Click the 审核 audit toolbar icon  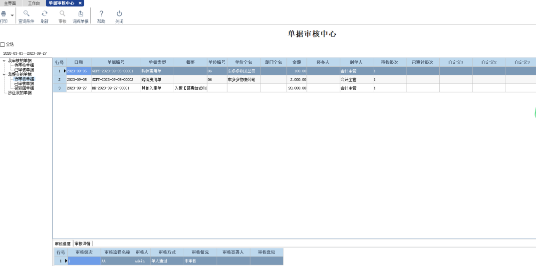click(62, 14)
